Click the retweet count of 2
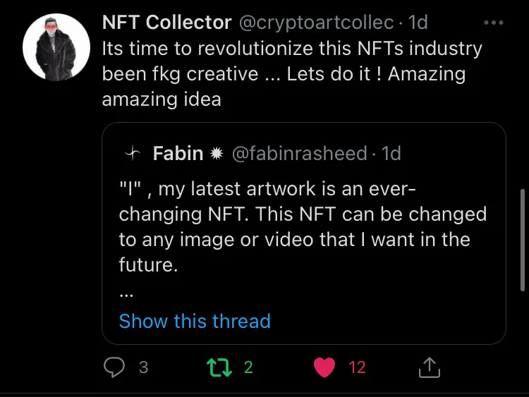Screen dimensions: 529x397 click(x=248, y=367)
